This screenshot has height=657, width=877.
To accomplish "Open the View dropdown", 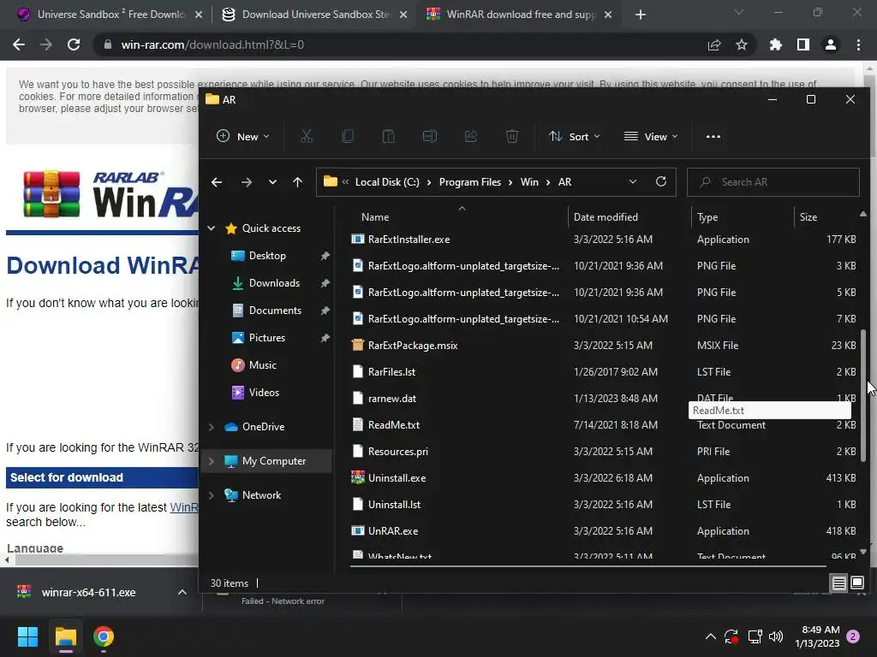I will click(x=651, y=136).
